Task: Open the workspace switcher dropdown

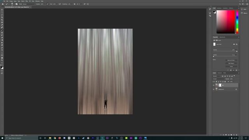Action: (x=243, y=4)
